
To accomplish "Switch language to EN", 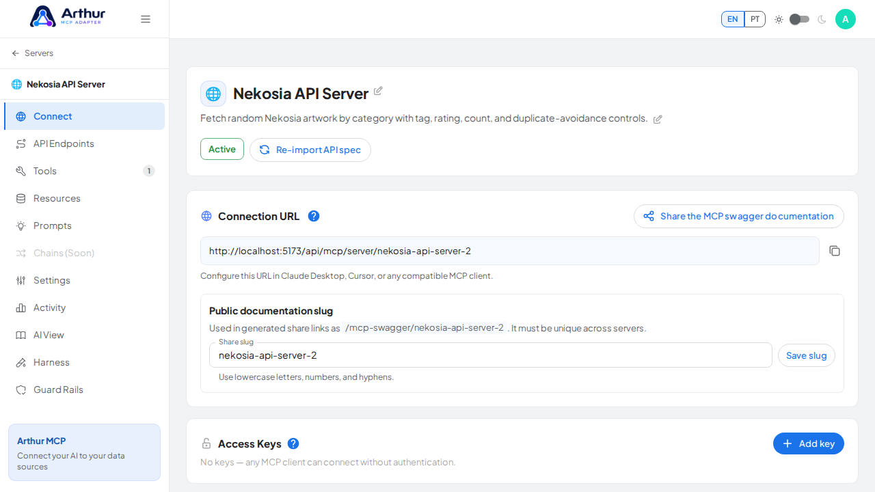I will point(732,19).
